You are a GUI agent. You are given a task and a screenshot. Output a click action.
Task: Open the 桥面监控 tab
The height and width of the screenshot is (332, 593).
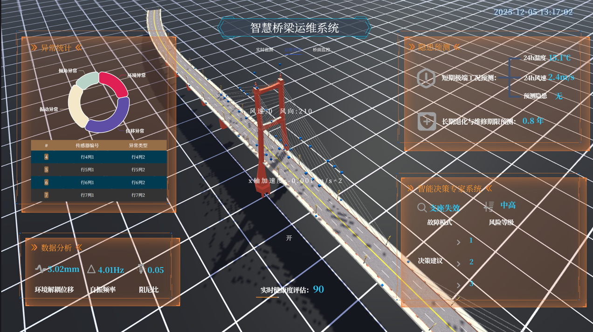tap(321, 49)
